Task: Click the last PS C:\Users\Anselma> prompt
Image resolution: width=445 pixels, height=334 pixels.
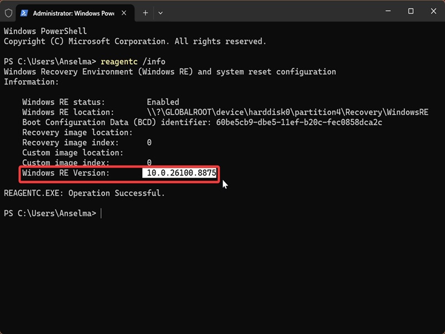Action: click(50, 213)
